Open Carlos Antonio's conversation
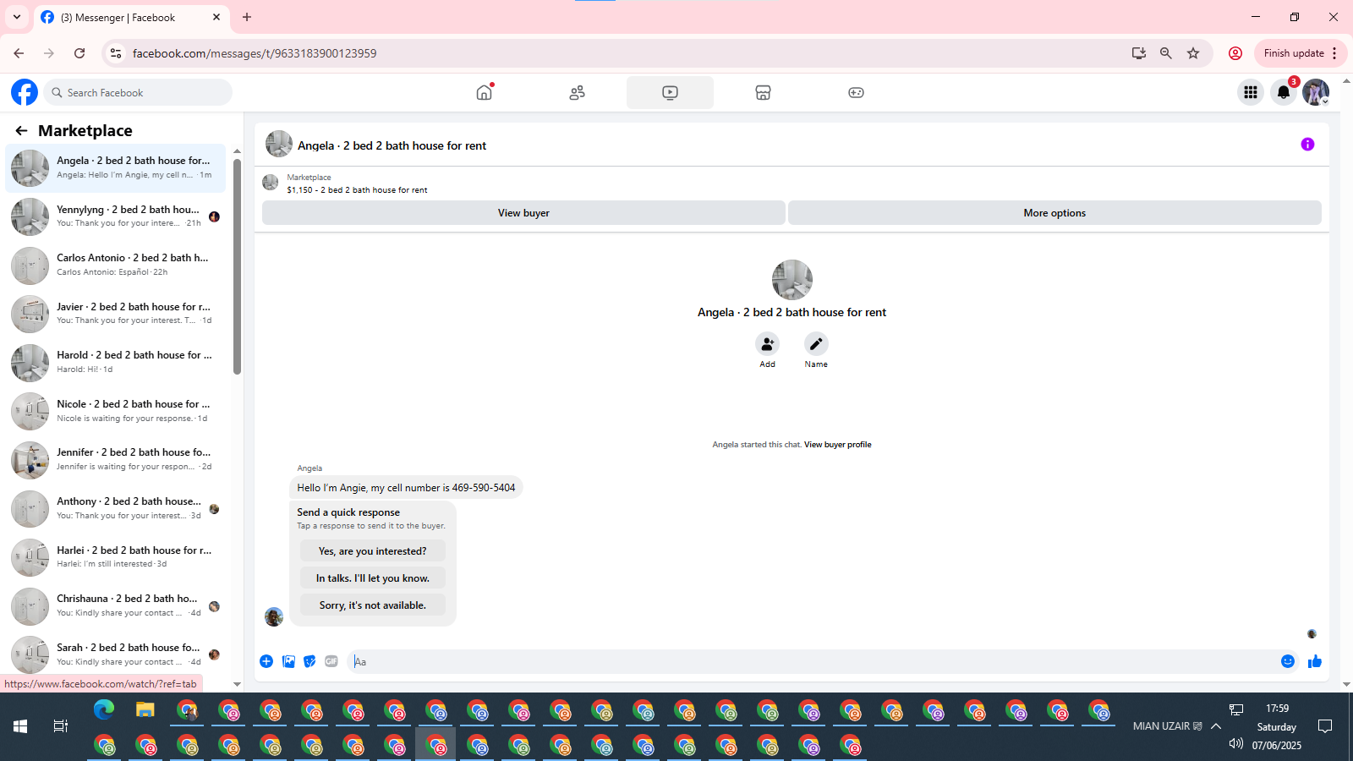 tap(116, 265)
